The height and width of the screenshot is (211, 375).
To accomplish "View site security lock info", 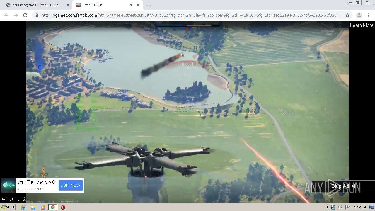I will (37, 15).
